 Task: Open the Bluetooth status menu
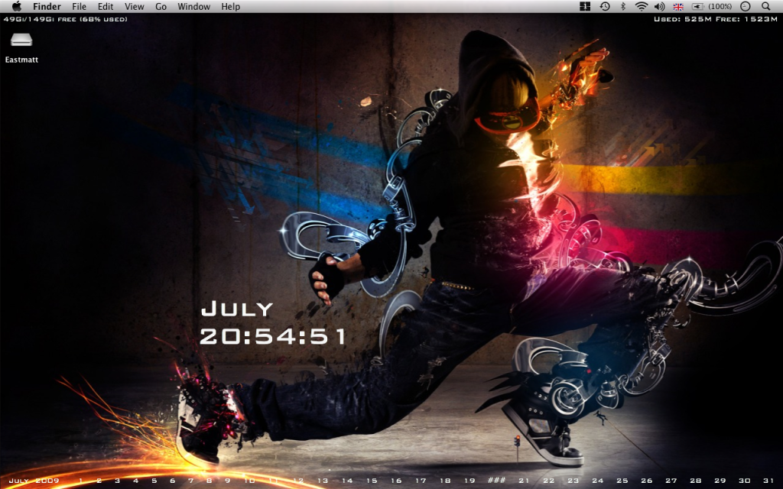(622, 6)
